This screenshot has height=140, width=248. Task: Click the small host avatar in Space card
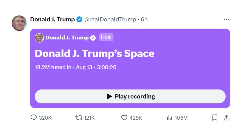[x=39, y=38]
